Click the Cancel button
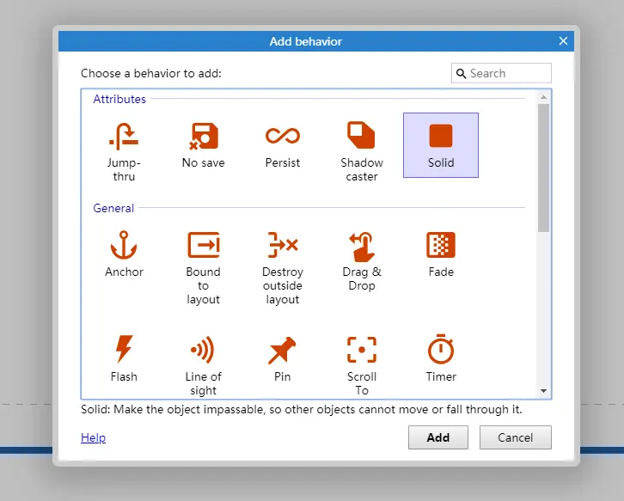 (x=516, y=437)
